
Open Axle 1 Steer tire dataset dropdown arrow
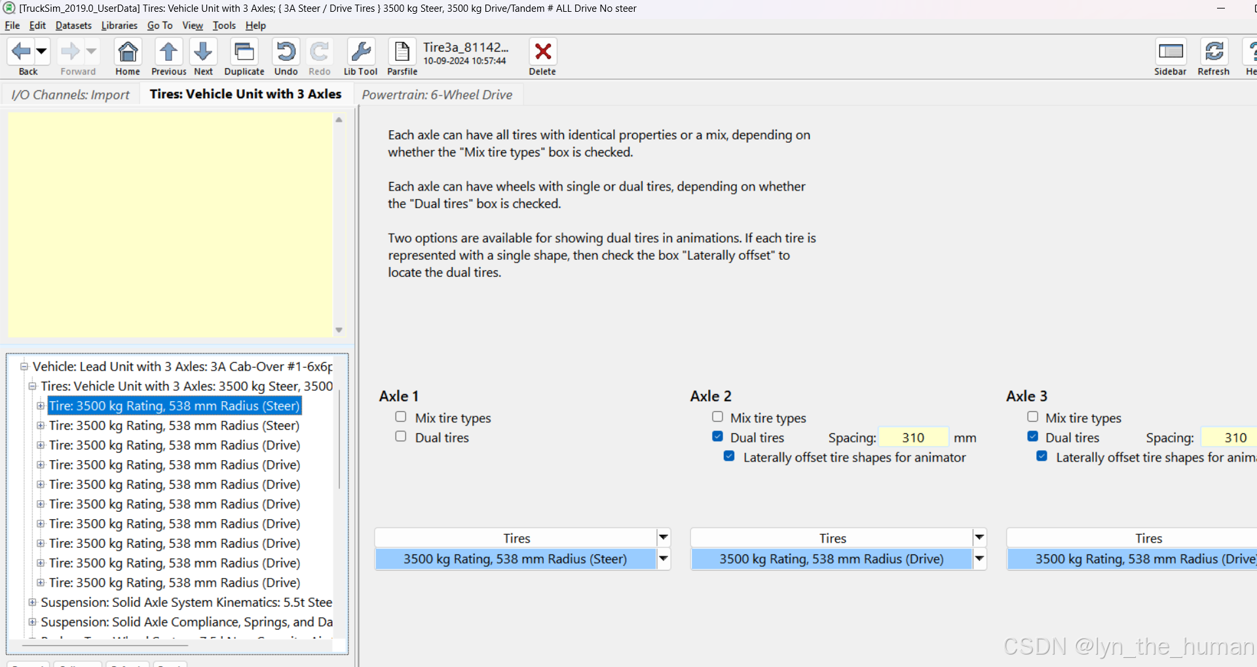click(x=664, y=558)
